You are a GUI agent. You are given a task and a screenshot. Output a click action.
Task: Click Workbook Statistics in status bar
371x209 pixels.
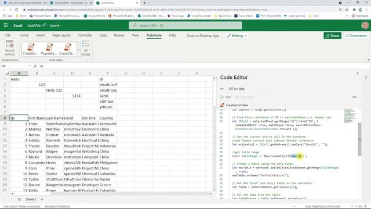(57, 207)
